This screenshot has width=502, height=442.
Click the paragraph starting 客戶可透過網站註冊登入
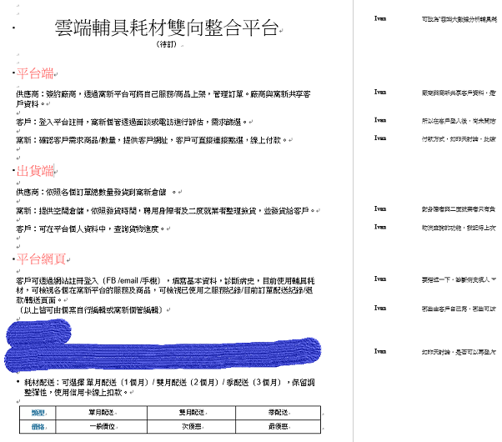[165, 290]
